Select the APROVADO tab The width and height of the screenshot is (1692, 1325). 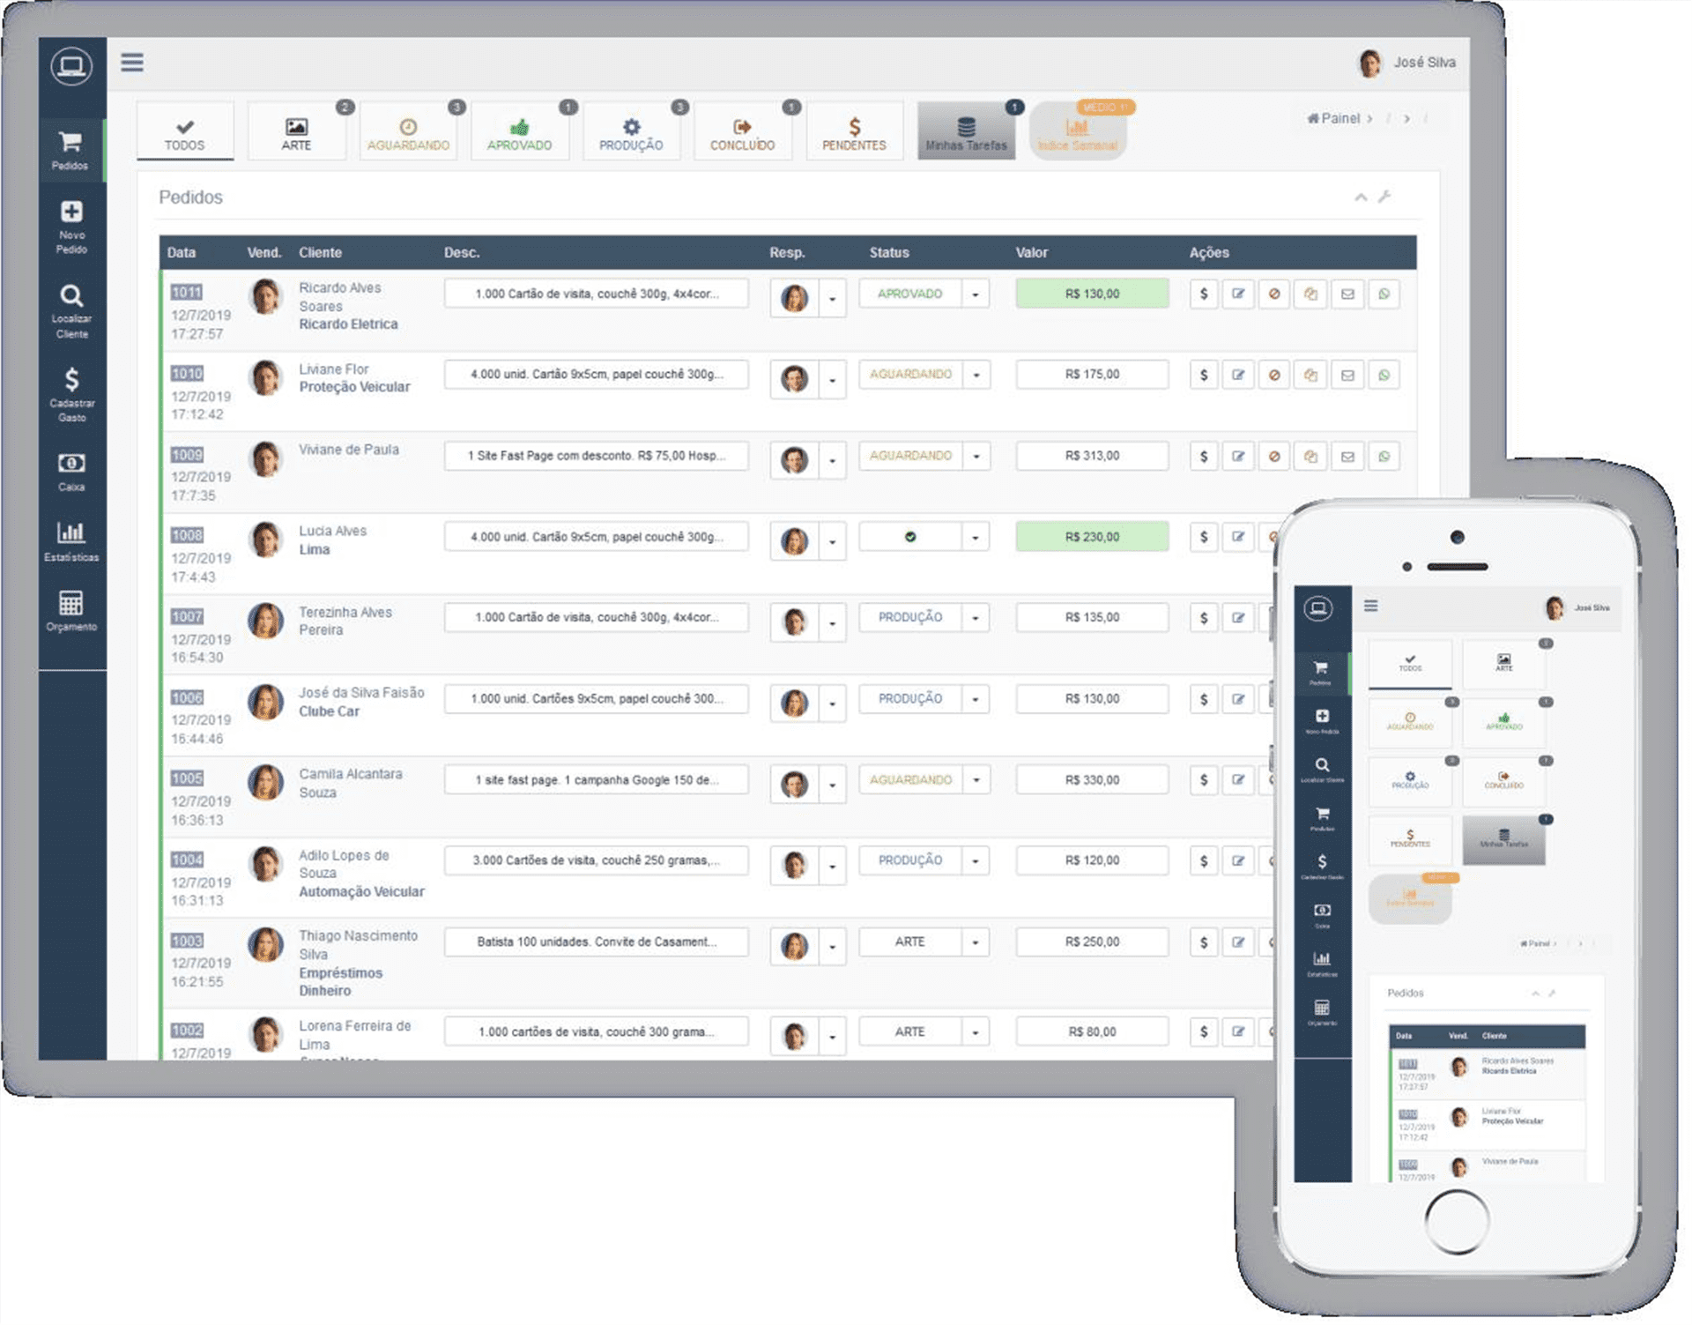click(x=520, y=132)
